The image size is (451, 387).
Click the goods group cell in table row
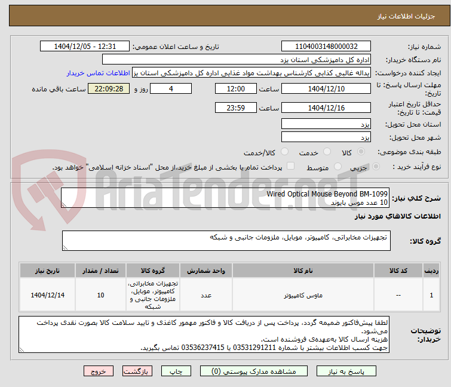[153, 295]
